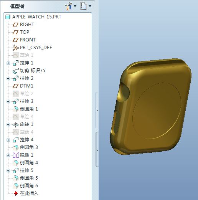Image resolution: width=198 pixels, height=200 pixels.
Task: Expand the 旋转 1 revolve node
Action: coord(8,124)
